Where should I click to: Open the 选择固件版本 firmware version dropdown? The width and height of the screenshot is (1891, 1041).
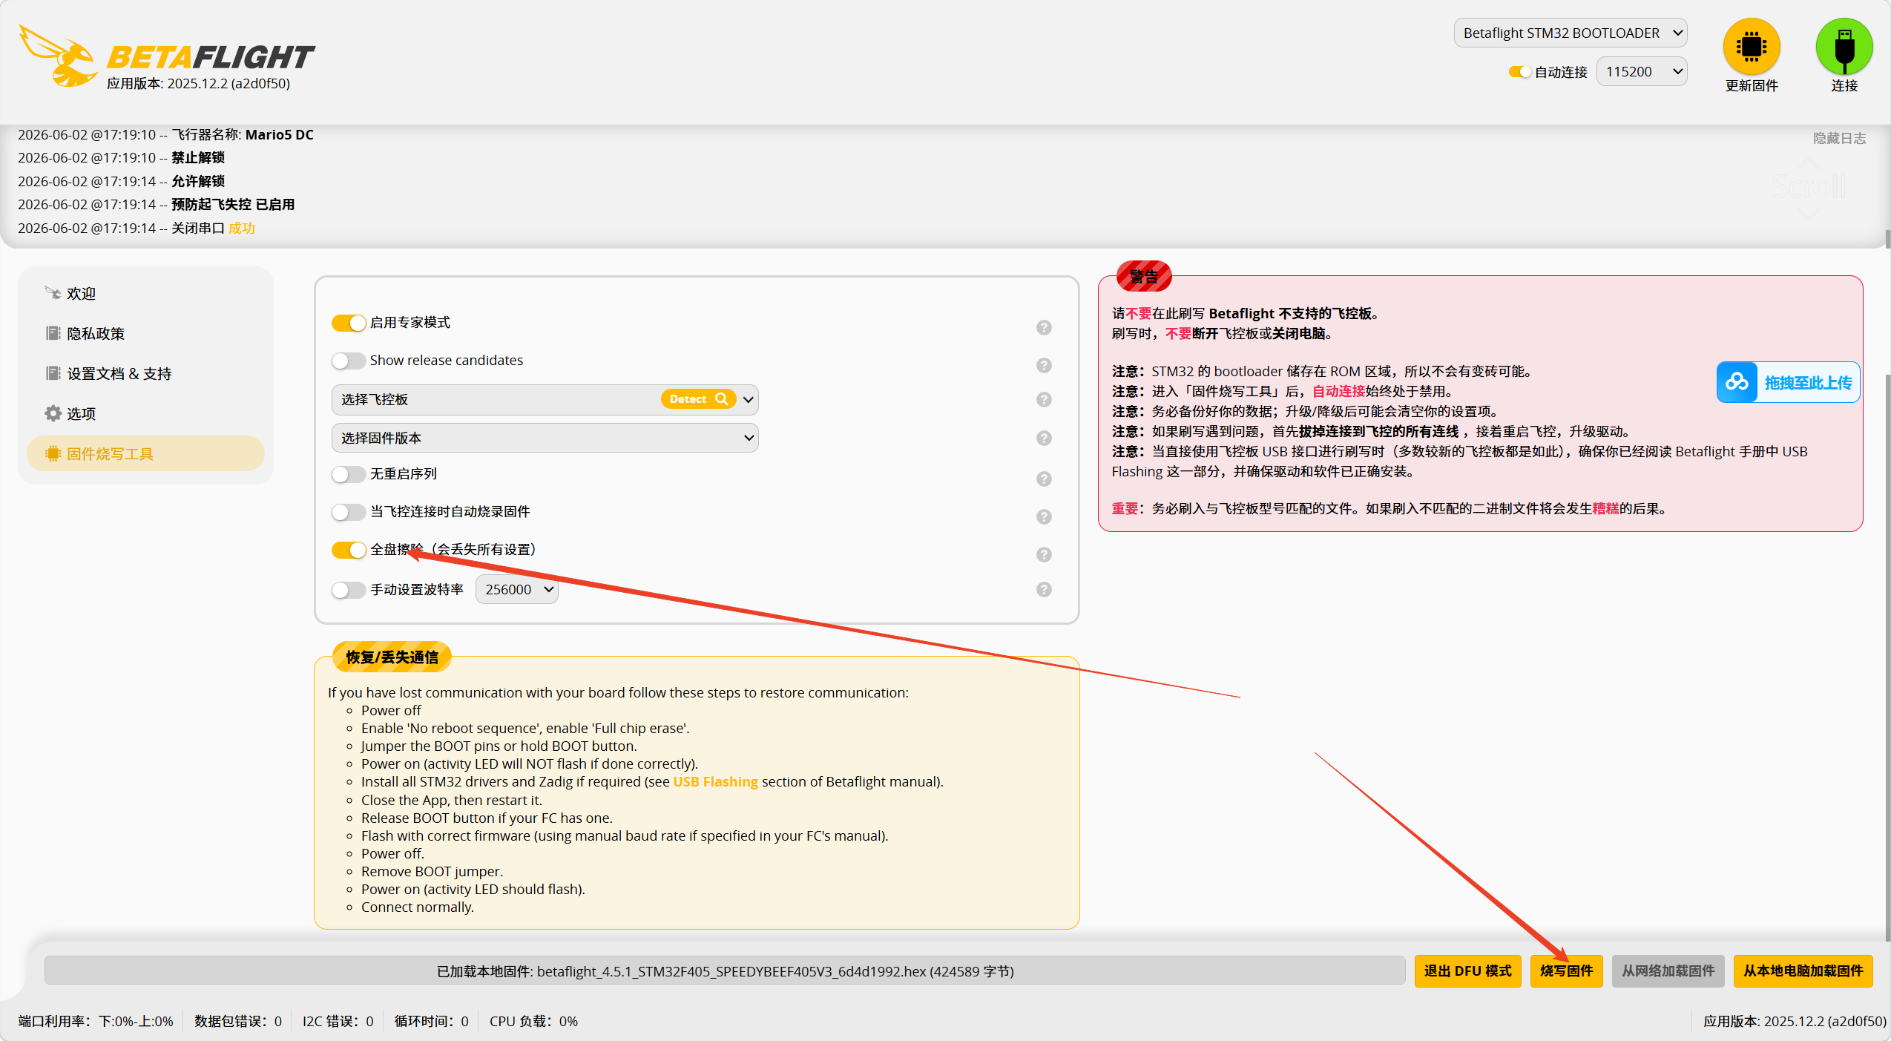[545, 438]
